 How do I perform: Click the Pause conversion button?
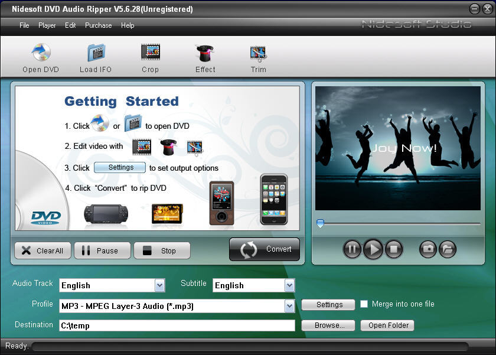102,251
